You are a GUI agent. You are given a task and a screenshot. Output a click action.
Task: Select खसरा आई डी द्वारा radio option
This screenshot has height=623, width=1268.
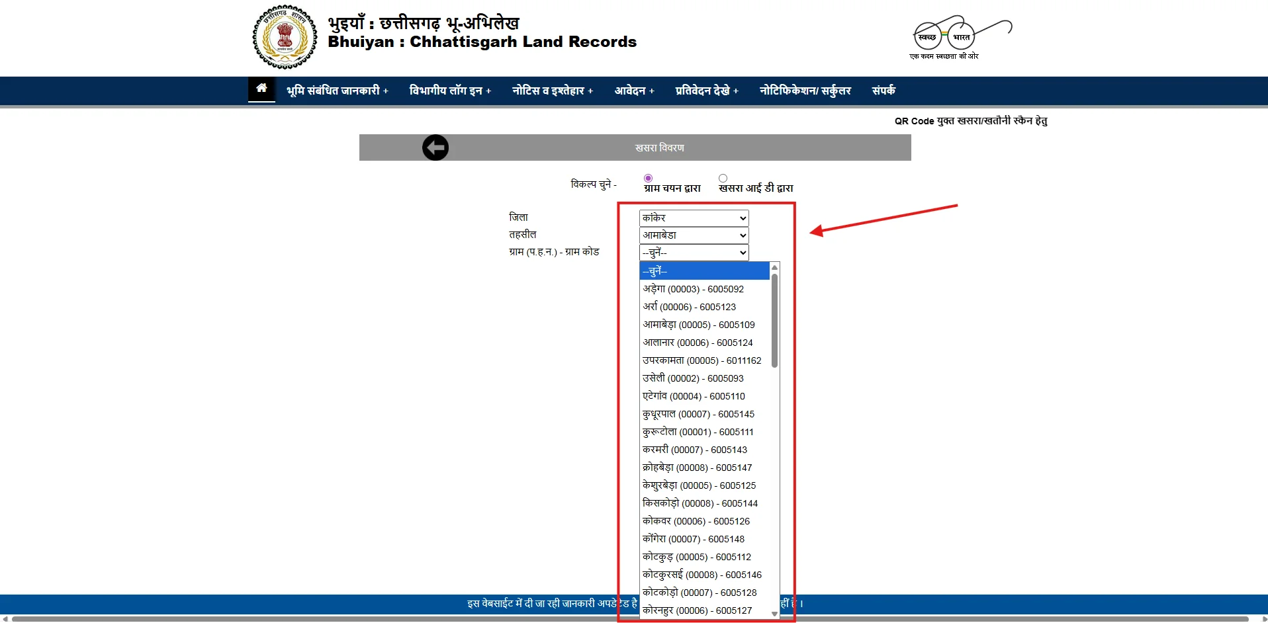pyautogui.click(x=723, y=177)
